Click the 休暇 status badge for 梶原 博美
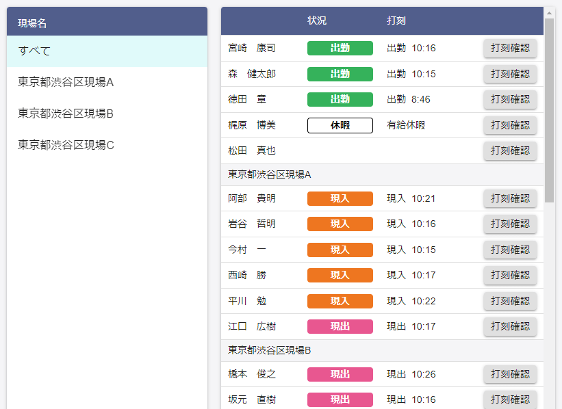 pyautogui.click(x=340, y=125)
